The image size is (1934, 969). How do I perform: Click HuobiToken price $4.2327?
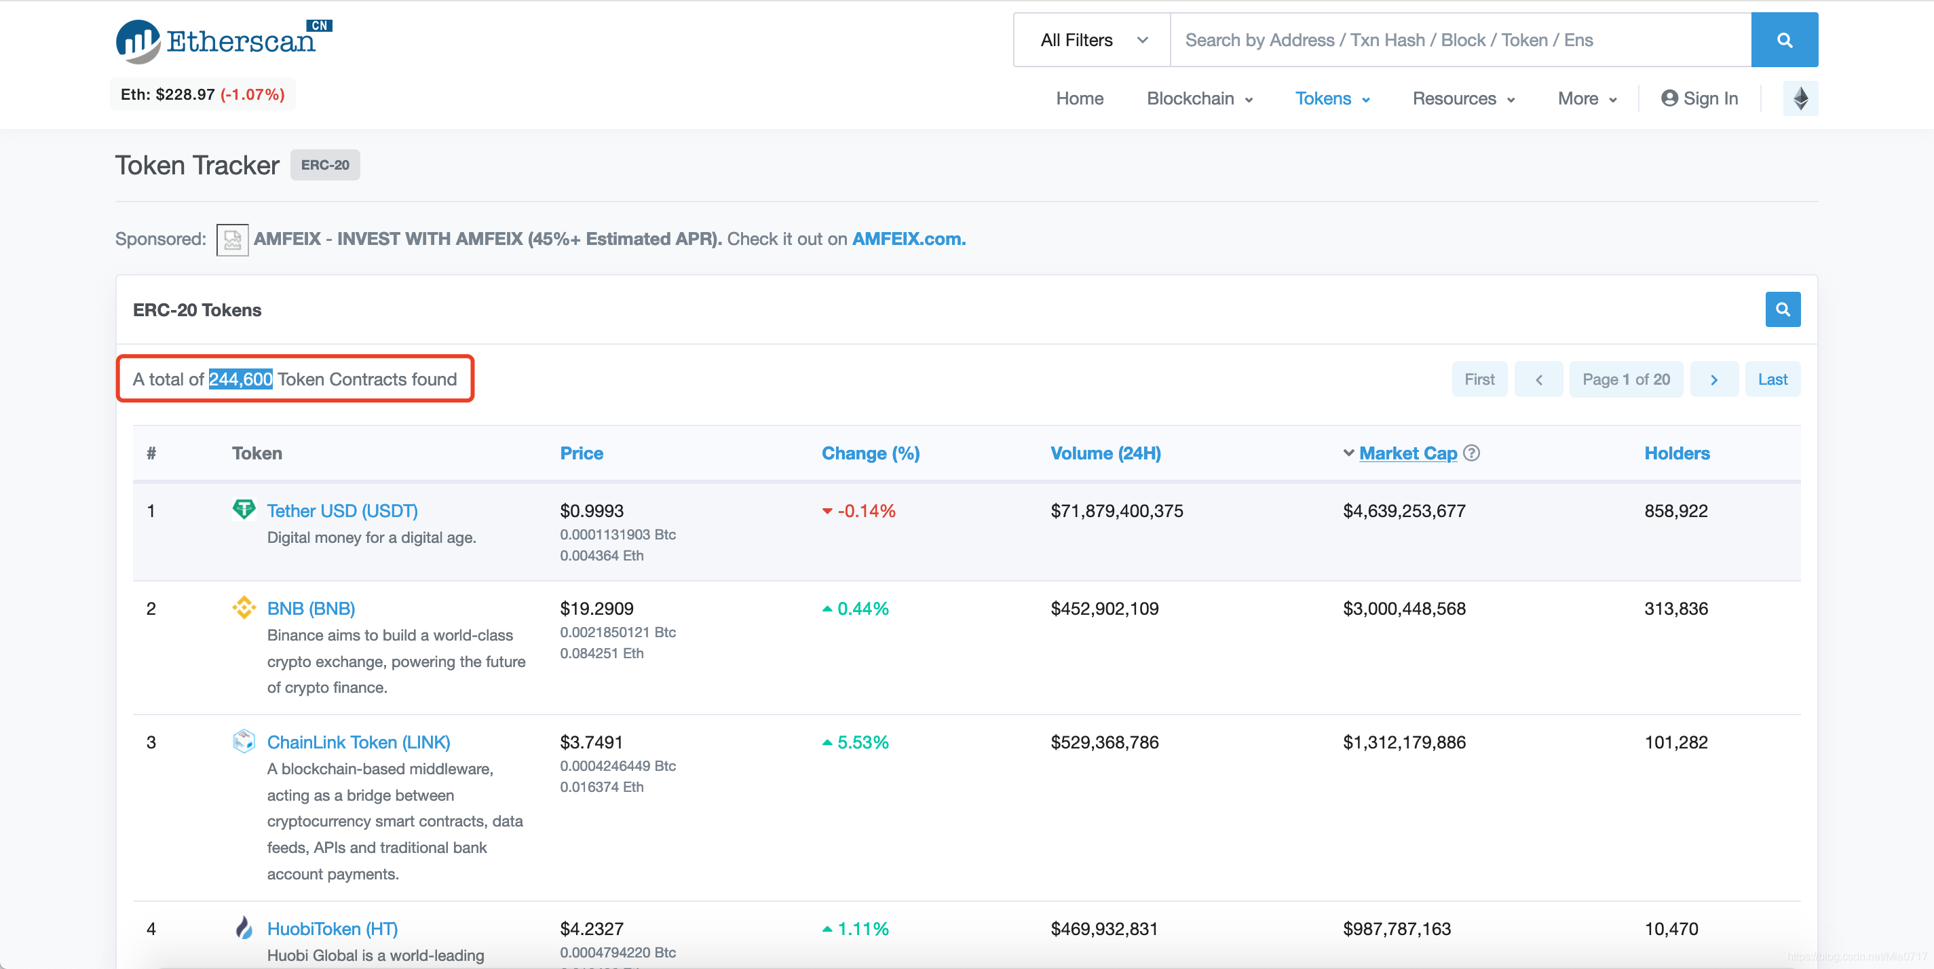(x=591, y=928)
